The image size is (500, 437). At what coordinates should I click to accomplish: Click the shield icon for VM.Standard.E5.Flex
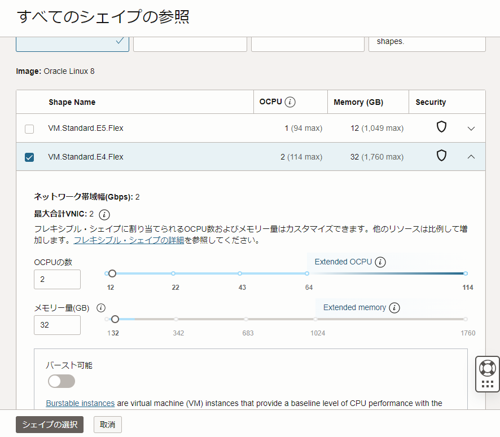441,127
